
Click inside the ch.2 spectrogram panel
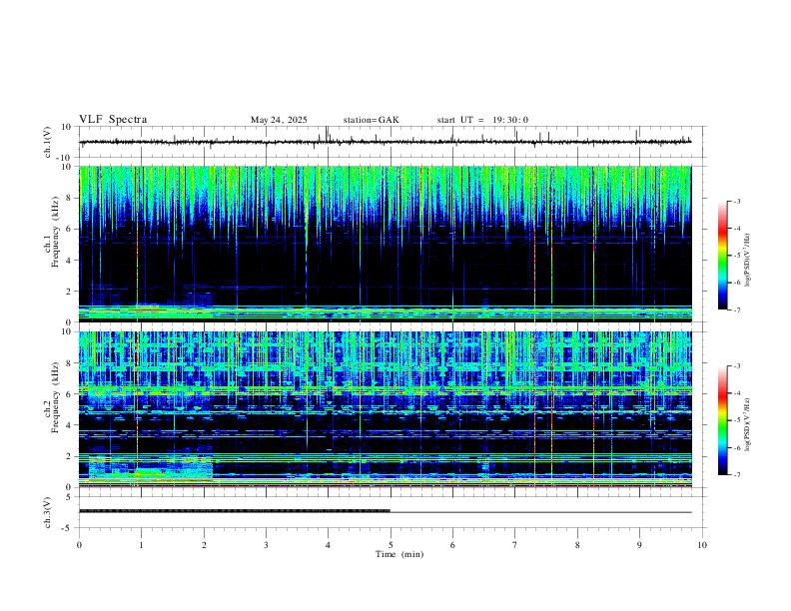pos(386,409)
